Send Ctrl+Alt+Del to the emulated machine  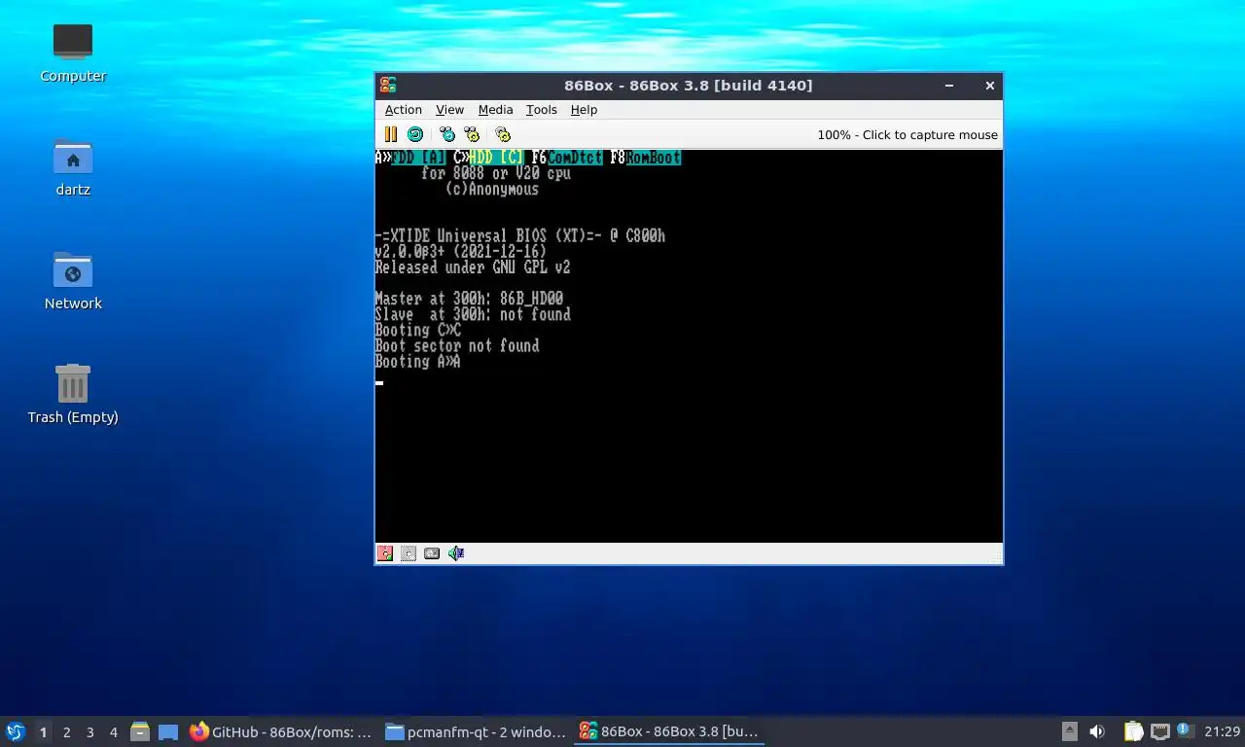click(x=447, y=134)
